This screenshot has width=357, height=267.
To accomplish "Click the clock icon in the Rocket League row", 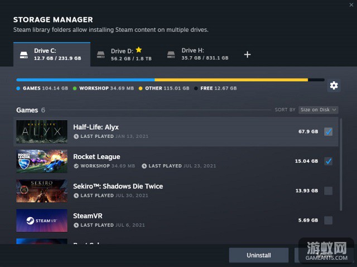I will [144, 166].
